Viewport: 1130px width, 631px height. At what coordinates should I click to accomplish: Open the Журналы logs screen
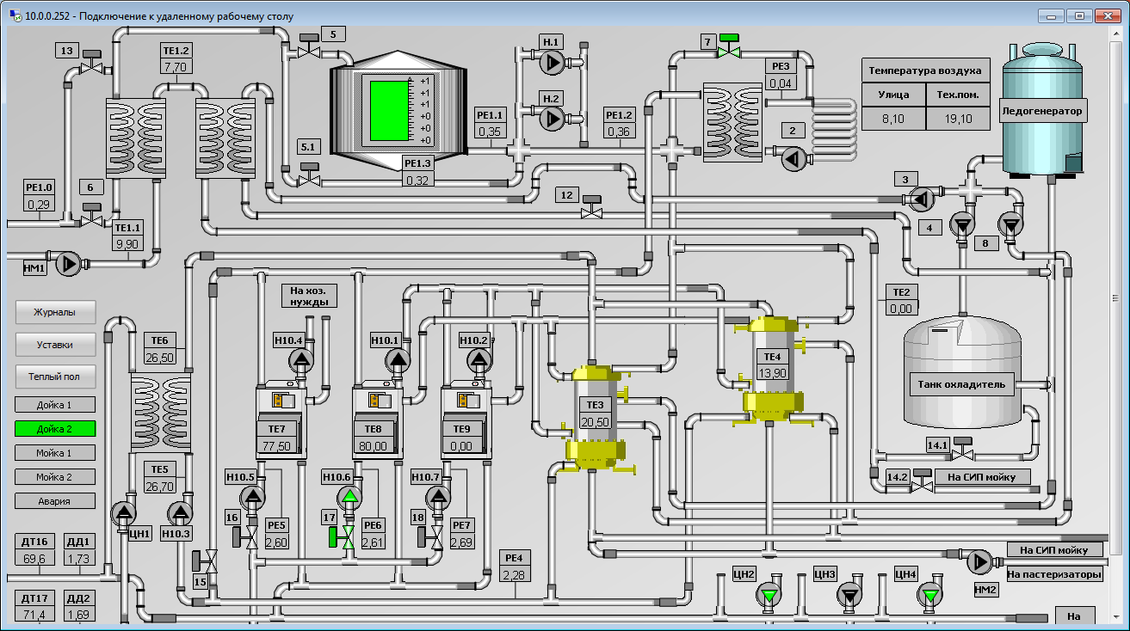(x=55, y=312)
